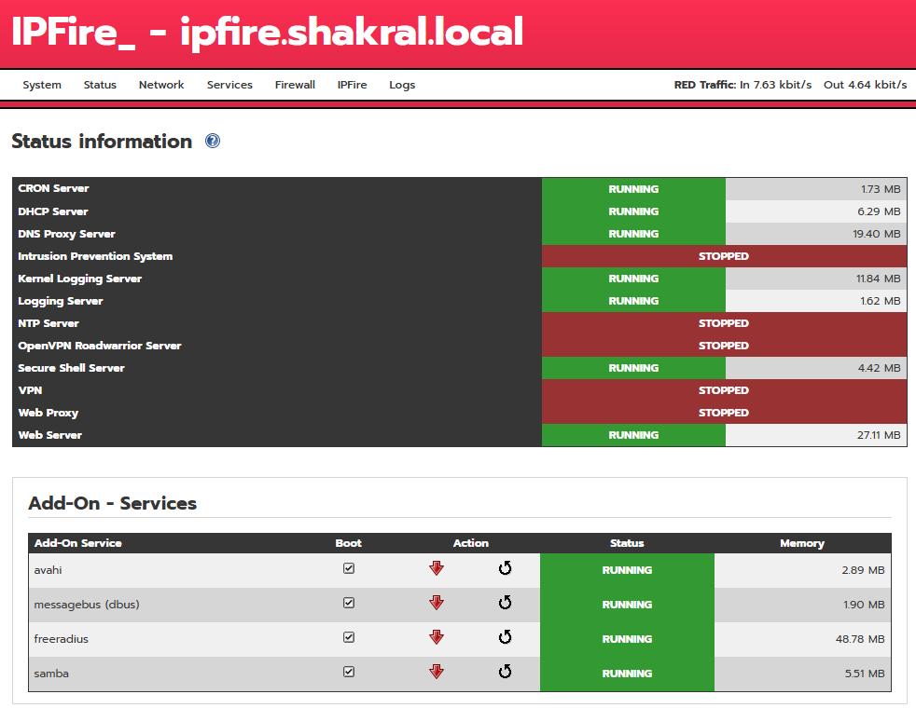Restart the freeradius service
This screenshot has height=708, width=916.
coord(506,637)
